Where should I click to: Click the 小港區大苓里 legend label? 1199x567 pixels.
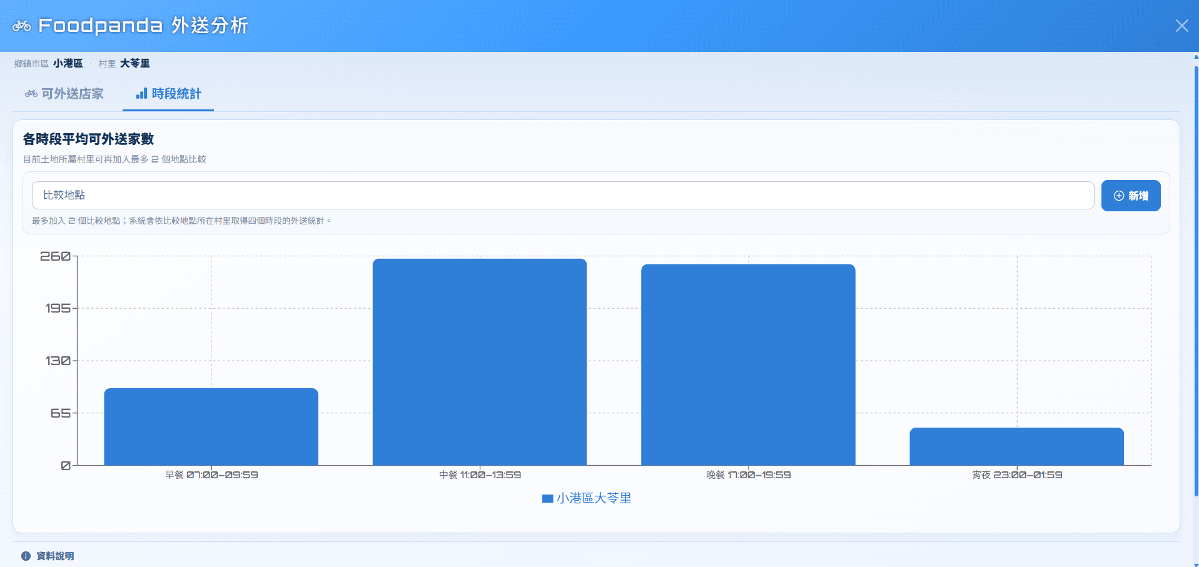594,498
